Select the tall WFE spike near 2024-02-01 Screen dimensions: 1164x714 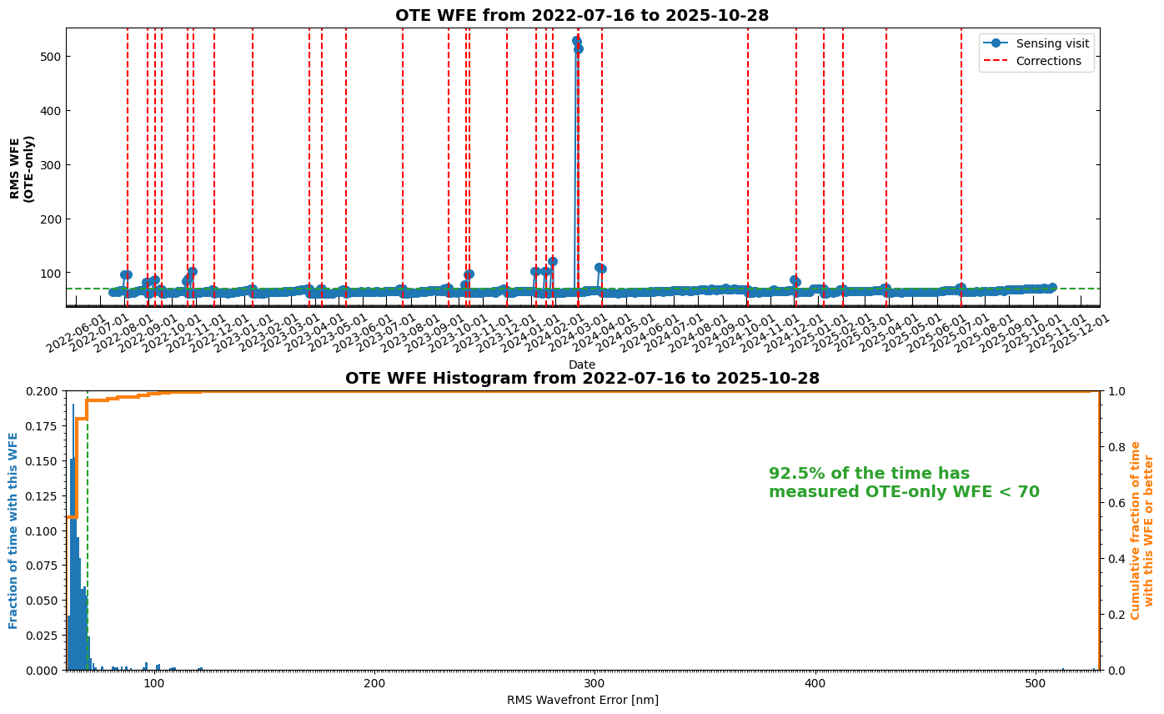pos(577,40)
